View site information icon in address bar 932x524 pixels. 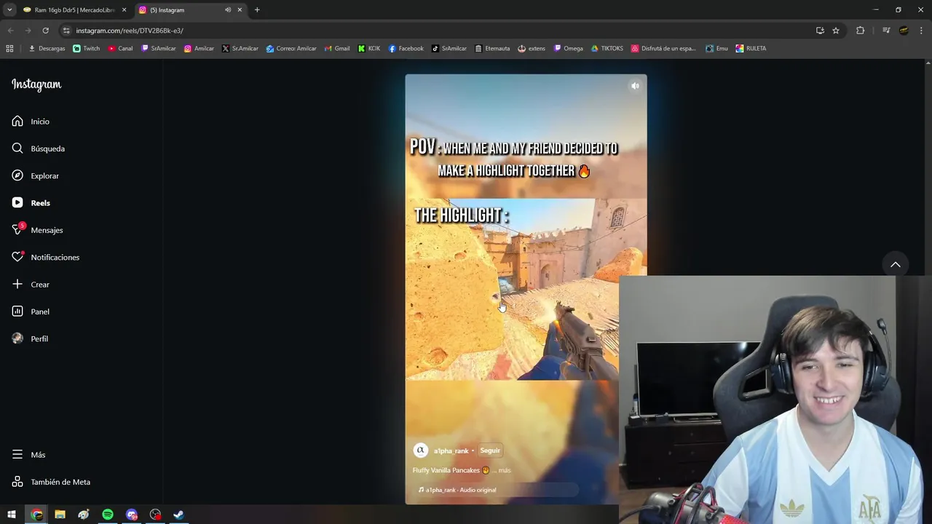coord(66,31)
